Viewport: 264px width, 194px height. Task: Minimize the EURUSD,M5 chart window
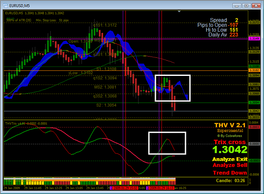tap(237, 6)
